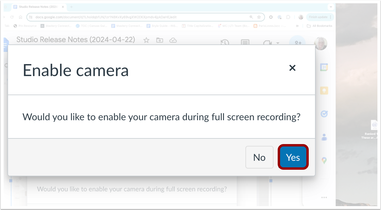Open the Google Tasks side panel icon
The width and height of the screenshot is (381, 210).
coord(324,114)
